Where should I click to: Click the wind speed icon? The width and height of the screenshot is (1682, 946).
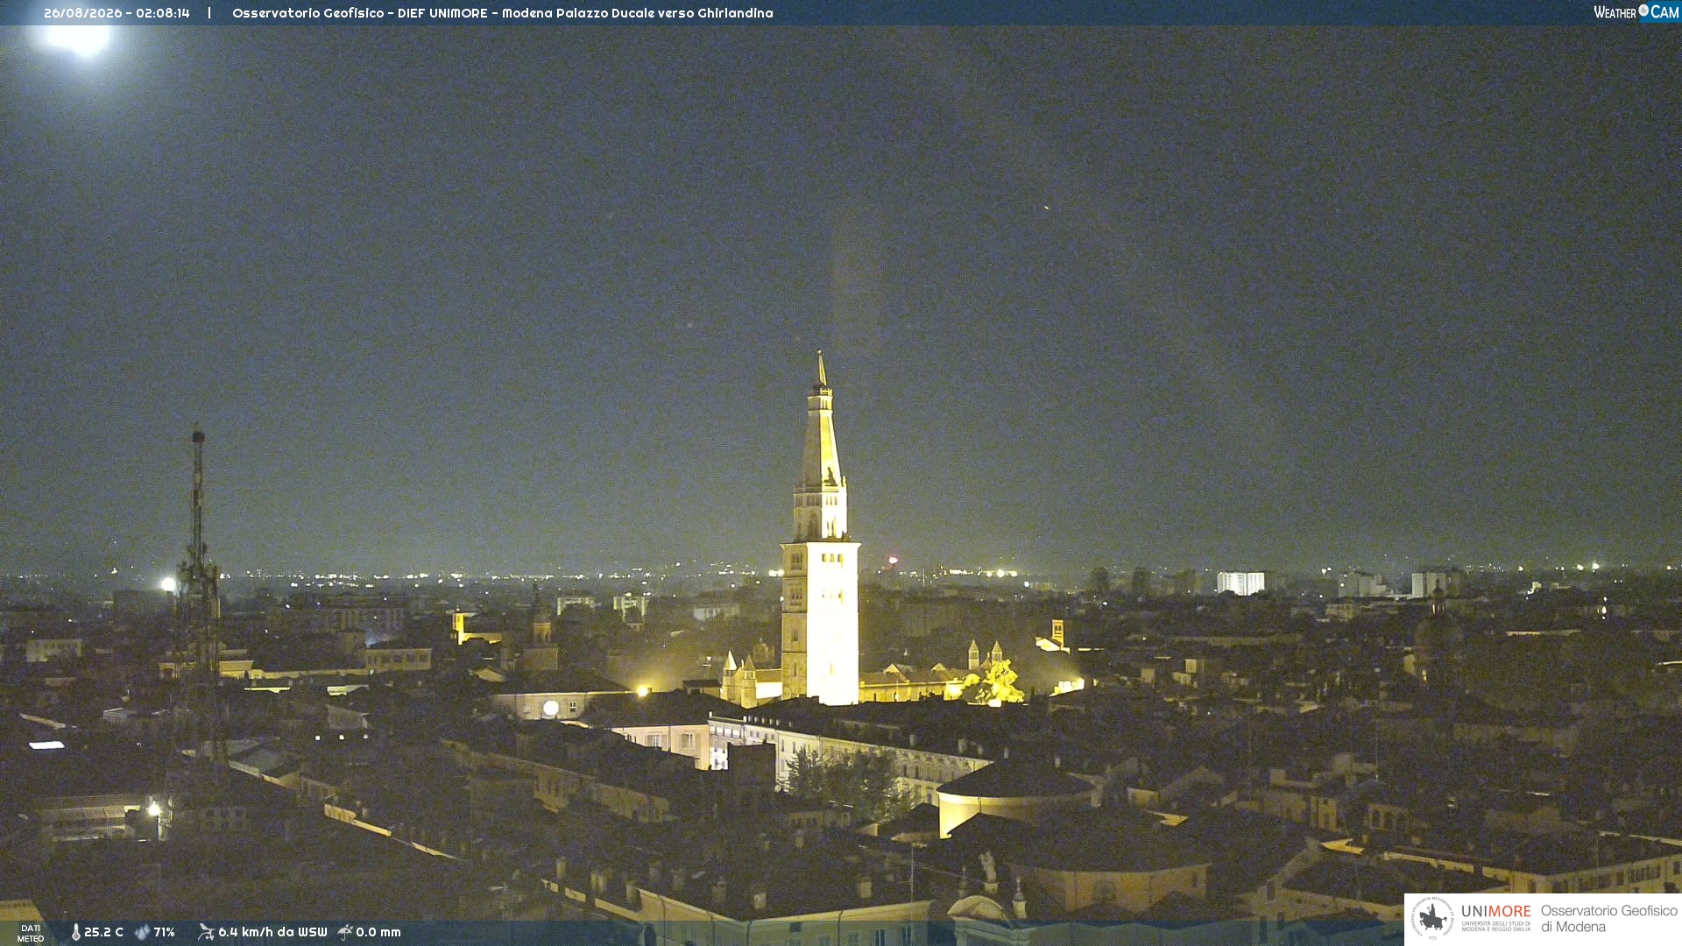click(206, 932)
